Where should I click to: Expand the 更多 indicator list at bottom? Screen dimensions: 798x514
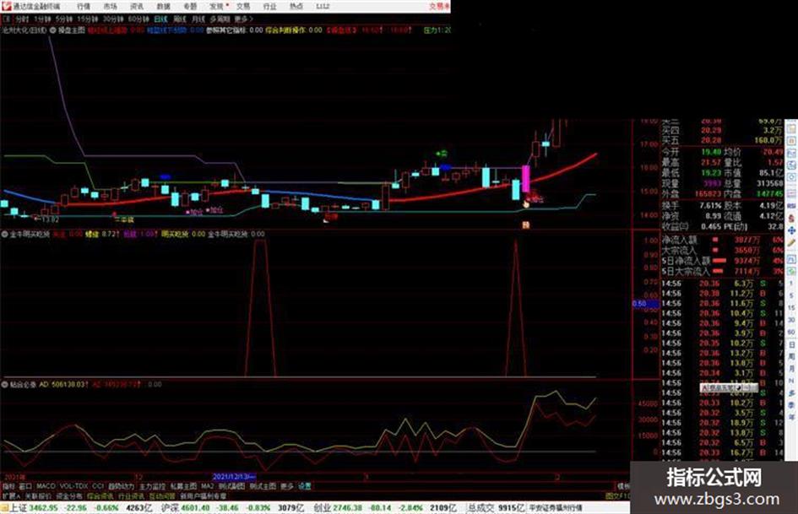coord(287,486)
